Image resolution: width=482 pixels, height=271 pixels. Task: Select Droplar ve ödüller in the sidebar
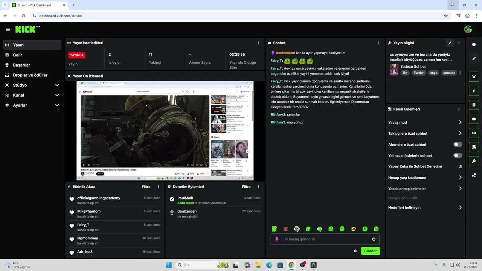pyautogui.click(x=32, y=75)
